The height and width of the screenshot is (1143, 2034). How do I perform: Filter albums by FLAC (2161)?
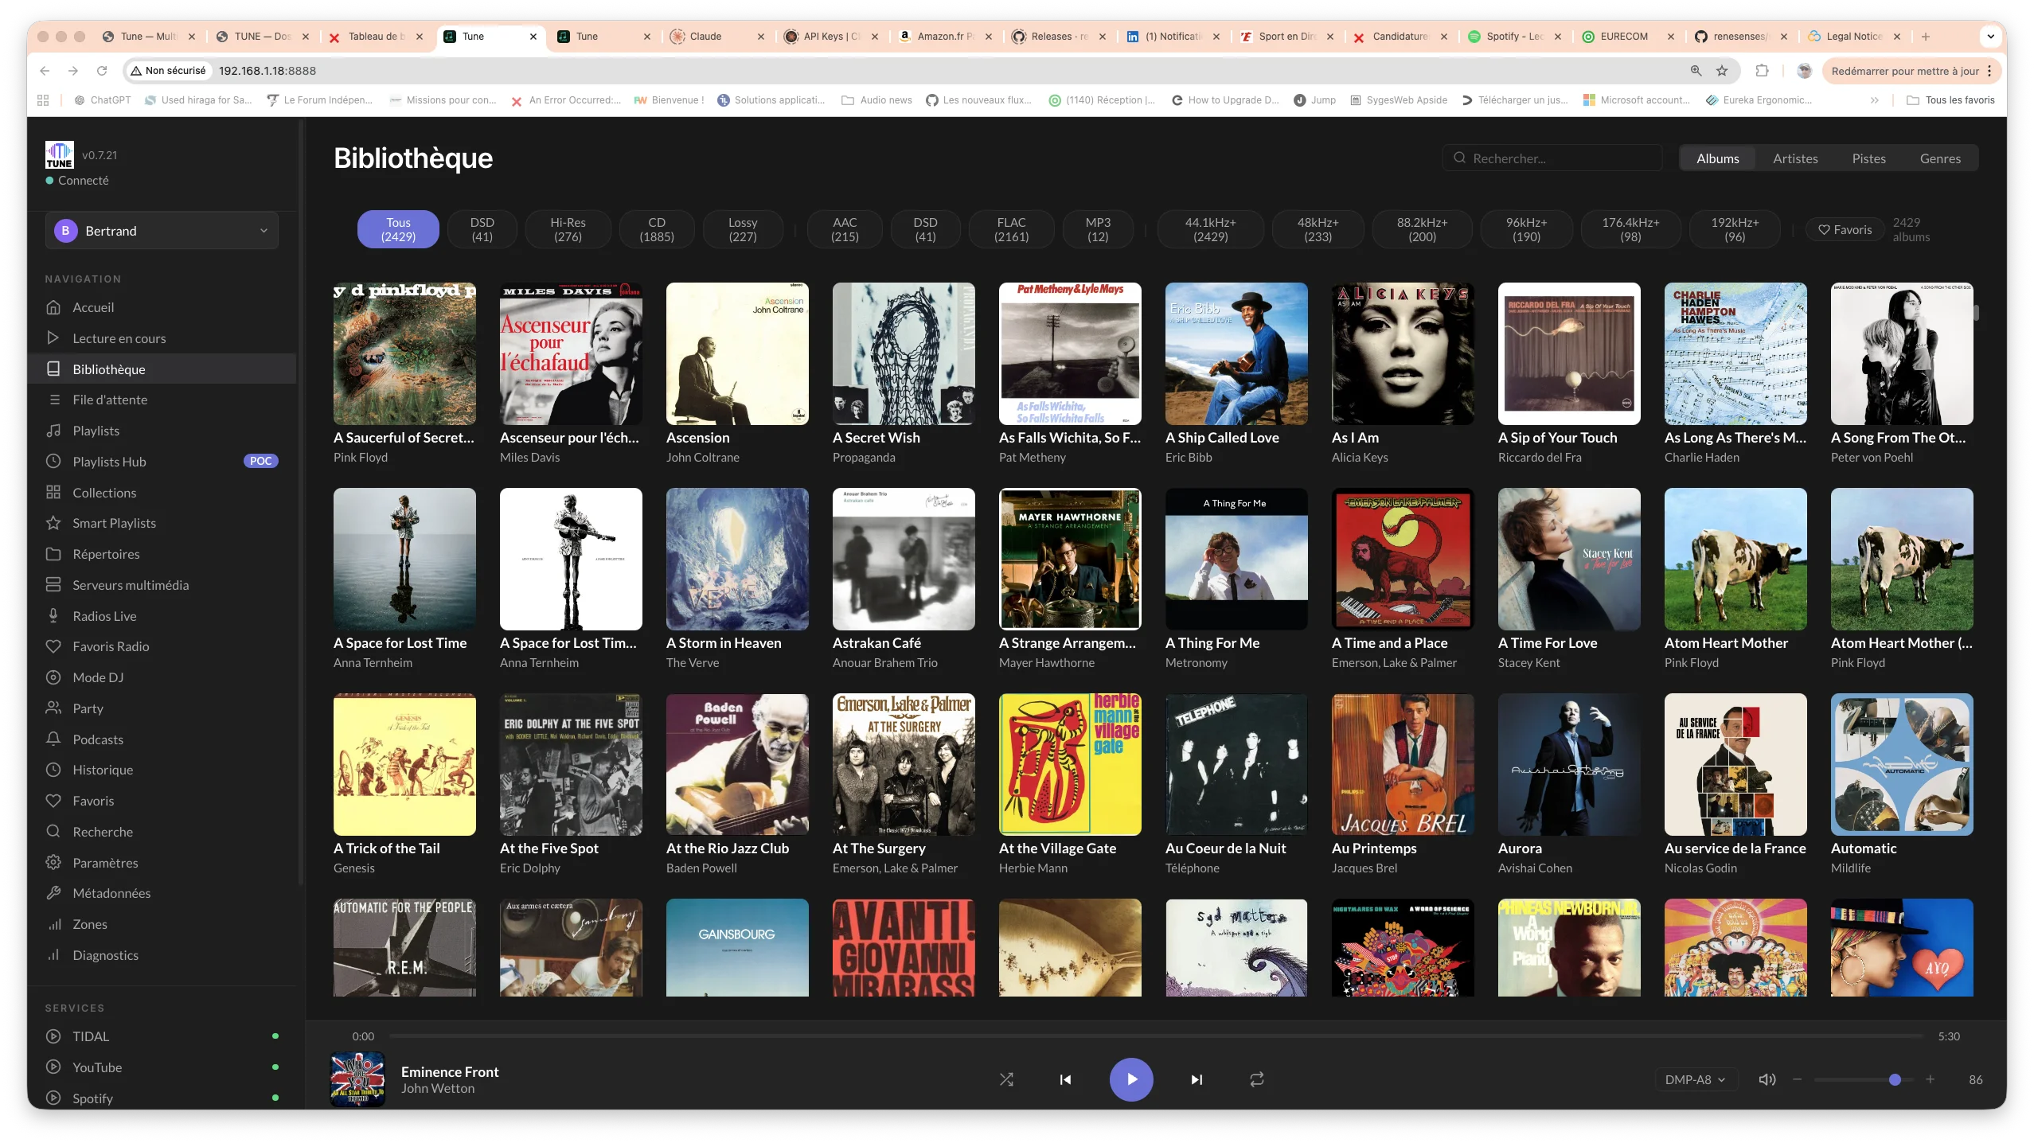point(1011,230)
